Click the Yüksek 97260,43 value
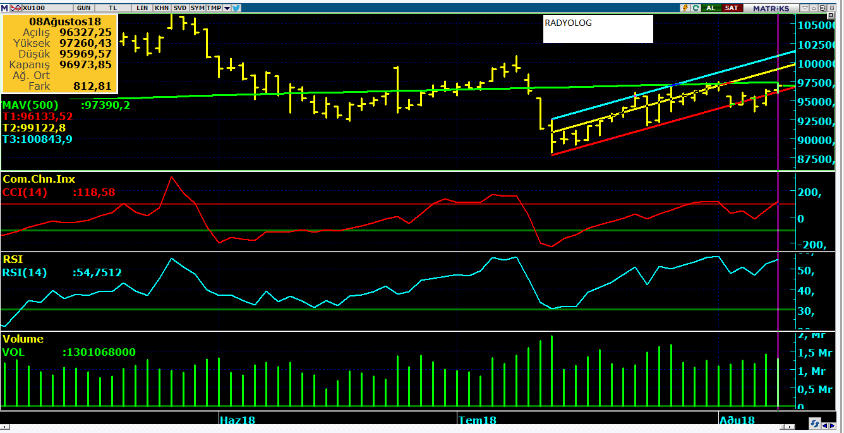 (x=85, y=43)
